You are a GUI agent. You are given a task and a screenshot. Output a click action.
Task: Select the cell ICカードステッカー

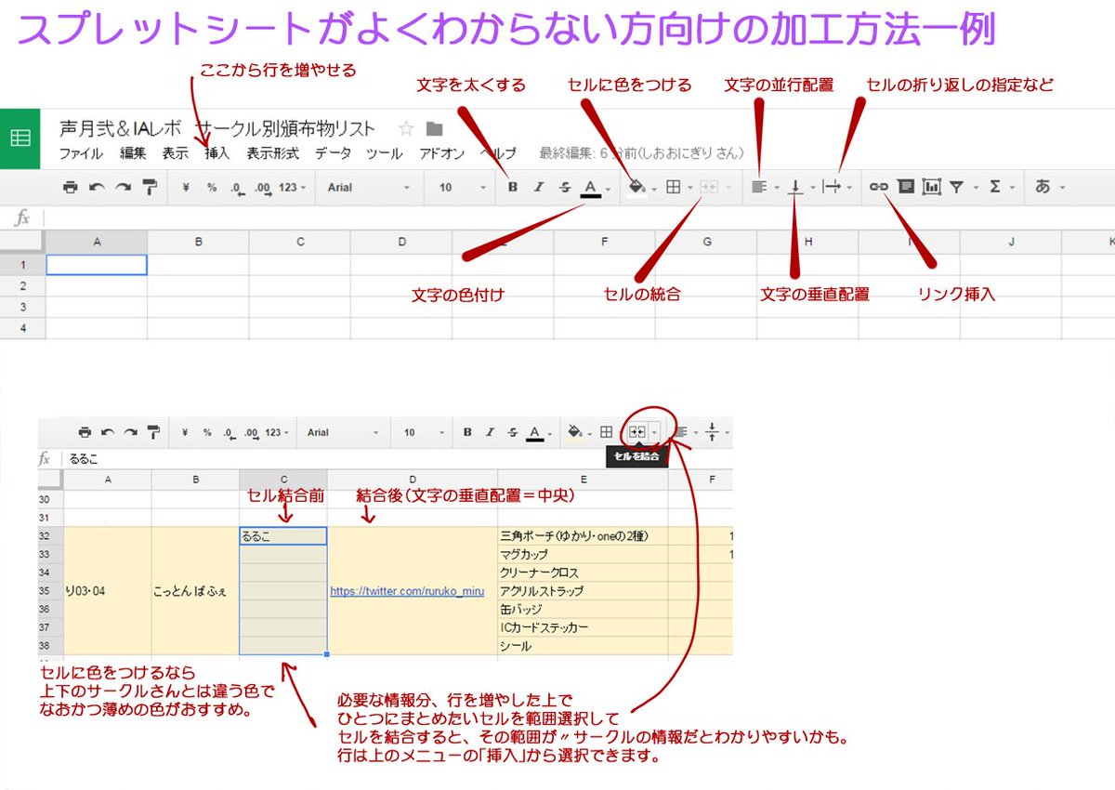583,627
